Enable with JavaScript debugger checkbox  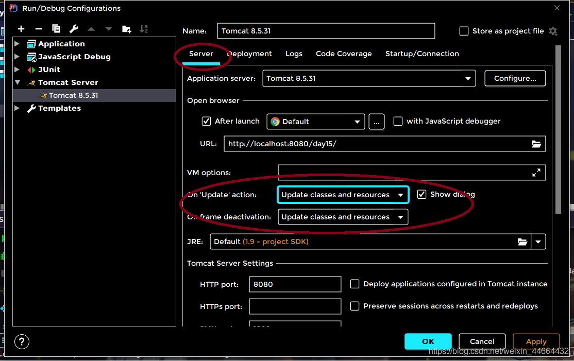click(398, 121)
